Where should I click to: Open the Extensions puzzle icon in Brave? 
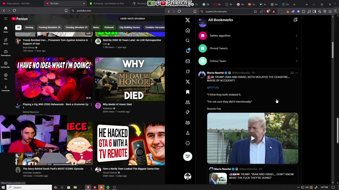tap(304, 11)
